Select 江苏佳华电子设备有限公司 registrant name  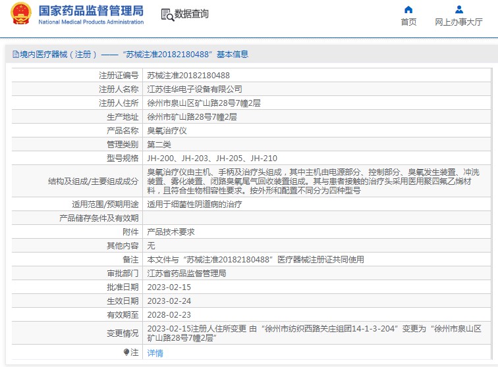[x=194, y=89]
